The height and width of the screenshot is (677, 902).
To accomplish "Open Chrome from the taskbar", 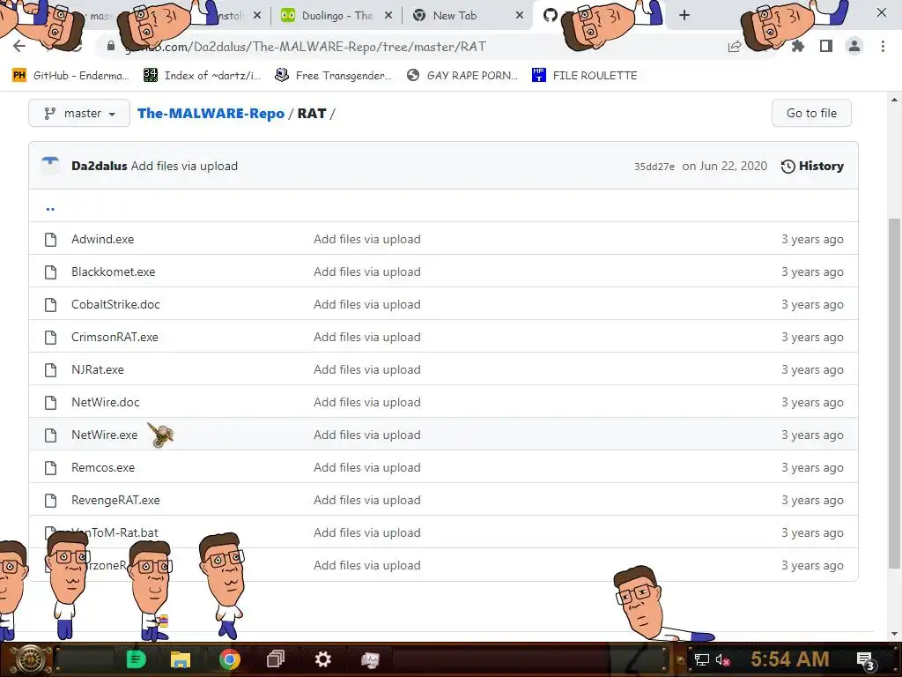I will 230,659.
